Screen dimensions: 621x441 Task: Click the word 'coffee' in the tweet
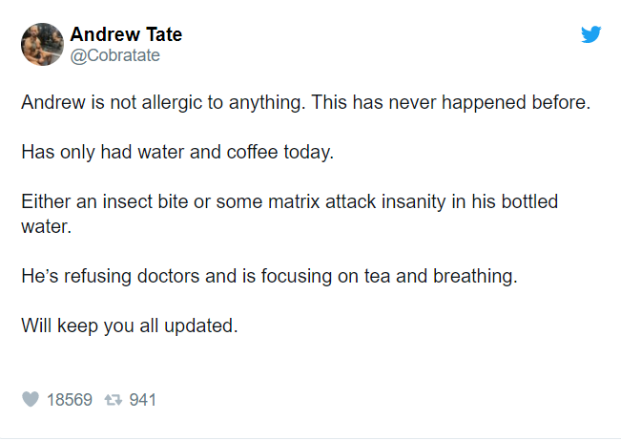pos(252,152)
